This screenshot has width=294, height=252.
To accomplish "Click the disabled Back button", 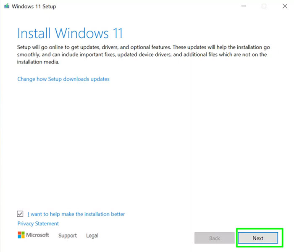I will point(214,238).
